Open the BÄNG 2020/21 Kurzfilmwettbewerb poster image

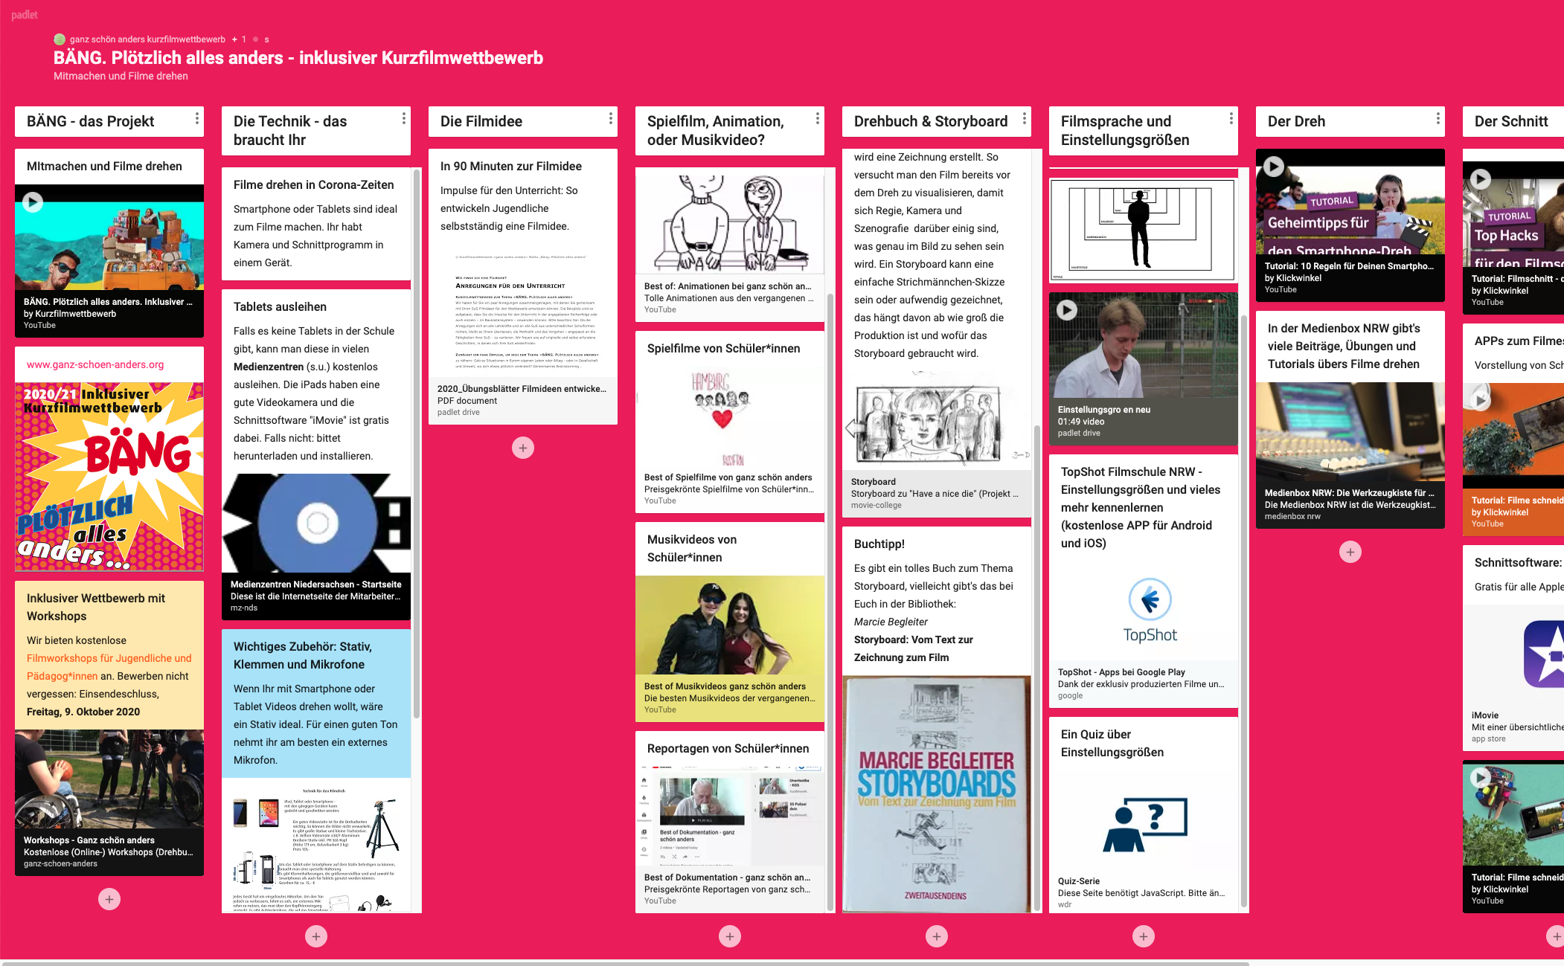(x=109, y=477)
